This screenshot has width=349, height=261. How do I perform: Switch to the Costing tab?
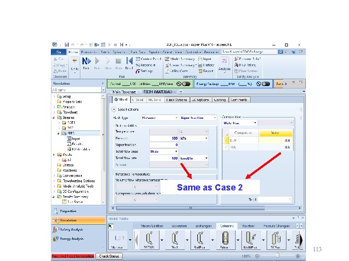220,100
